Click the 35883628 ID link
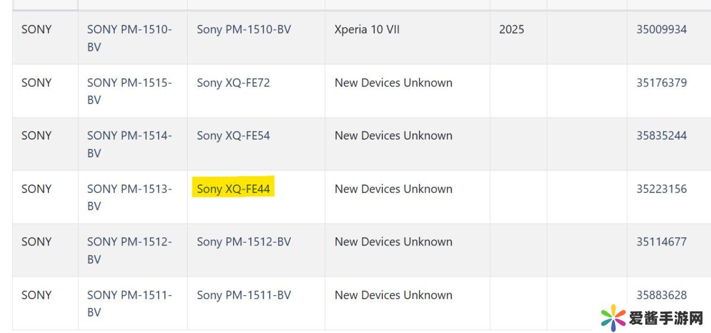 pyautogui.click(x=661, y=295)
